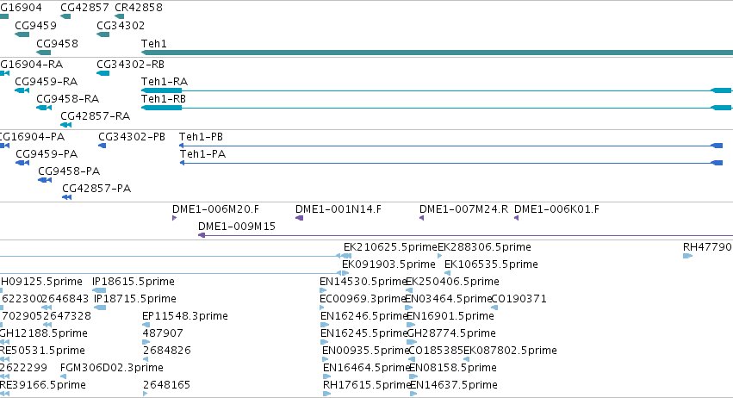Click the Teh1-RB transcript label
The width and height of the screenshot is (733, 398).
(x=164, y=99)
